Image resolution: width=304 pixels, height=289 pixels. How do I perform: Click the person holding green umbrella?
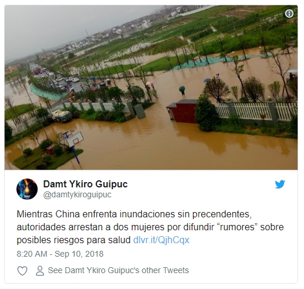point(182,92)
